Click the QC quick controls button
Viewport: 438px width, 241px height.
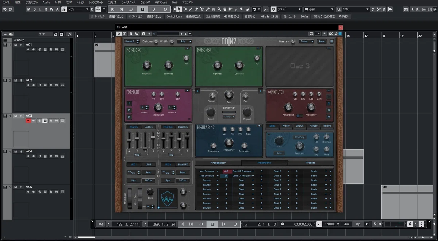click(331, 34)
